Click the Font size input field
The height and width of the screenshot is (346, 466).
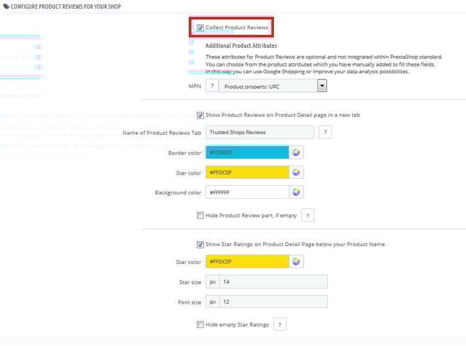pyautogui.click(x=273, y=302)
